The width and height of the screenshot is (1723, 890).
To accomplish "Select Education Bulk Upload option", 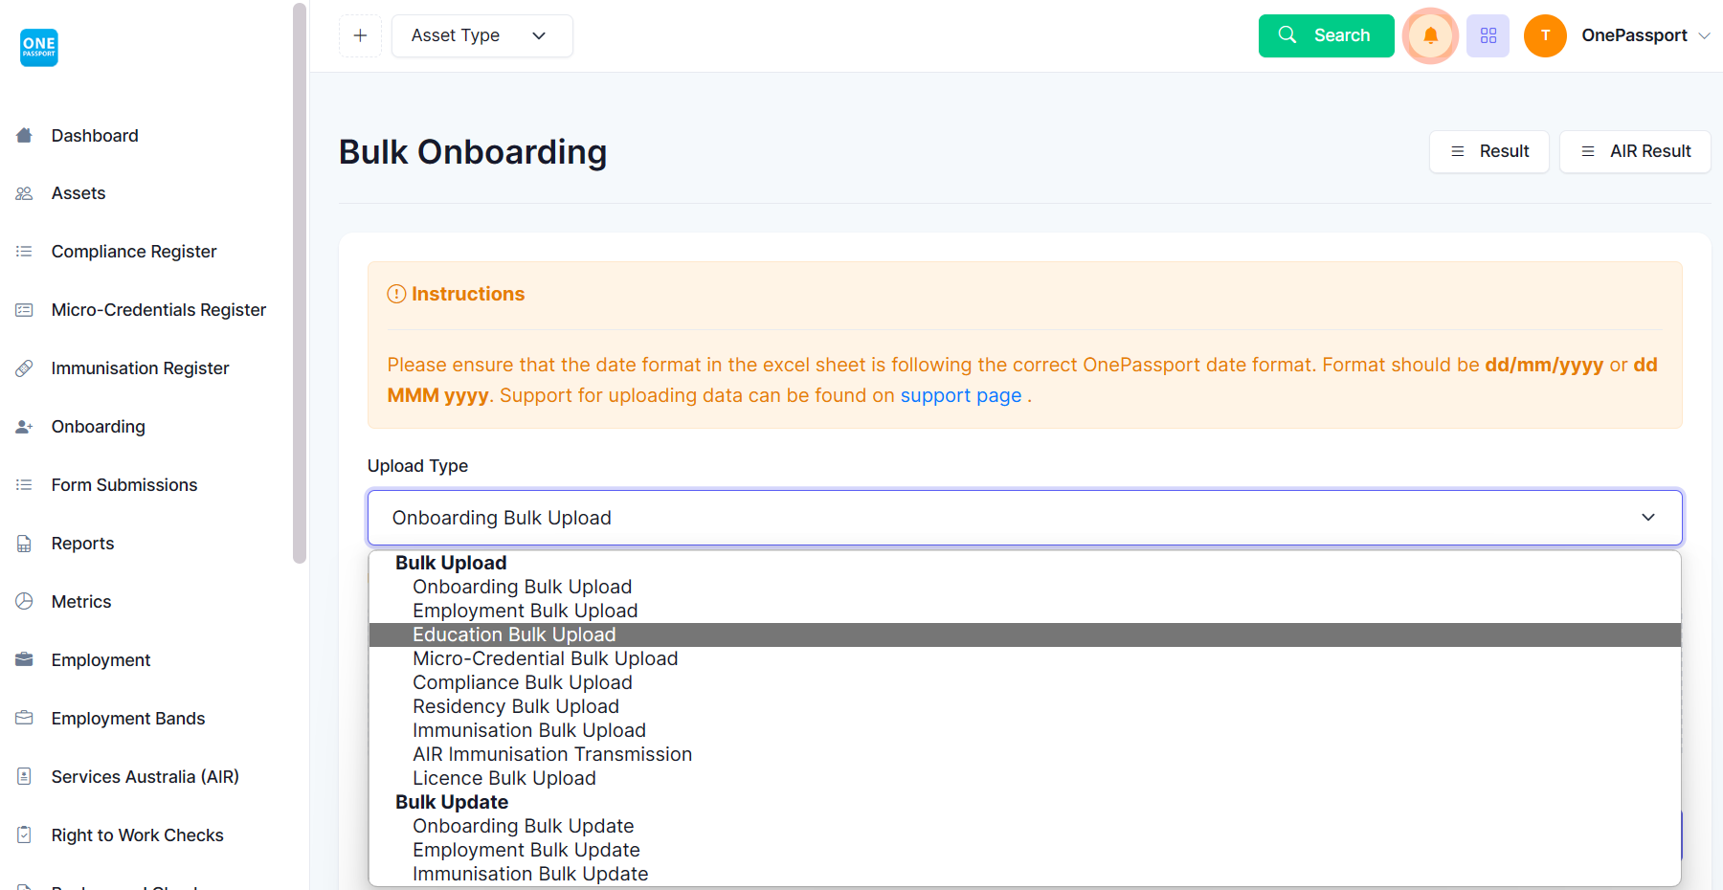I will pos(514,634).
